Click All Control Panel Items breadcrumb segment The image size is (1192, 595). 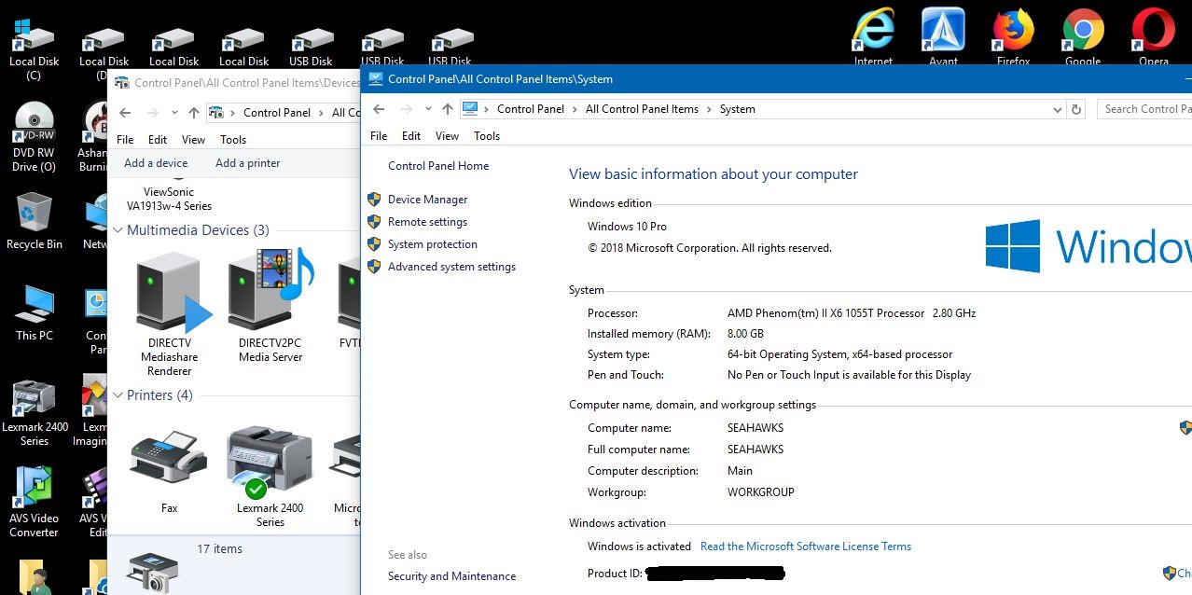click(x=642, y=109)
